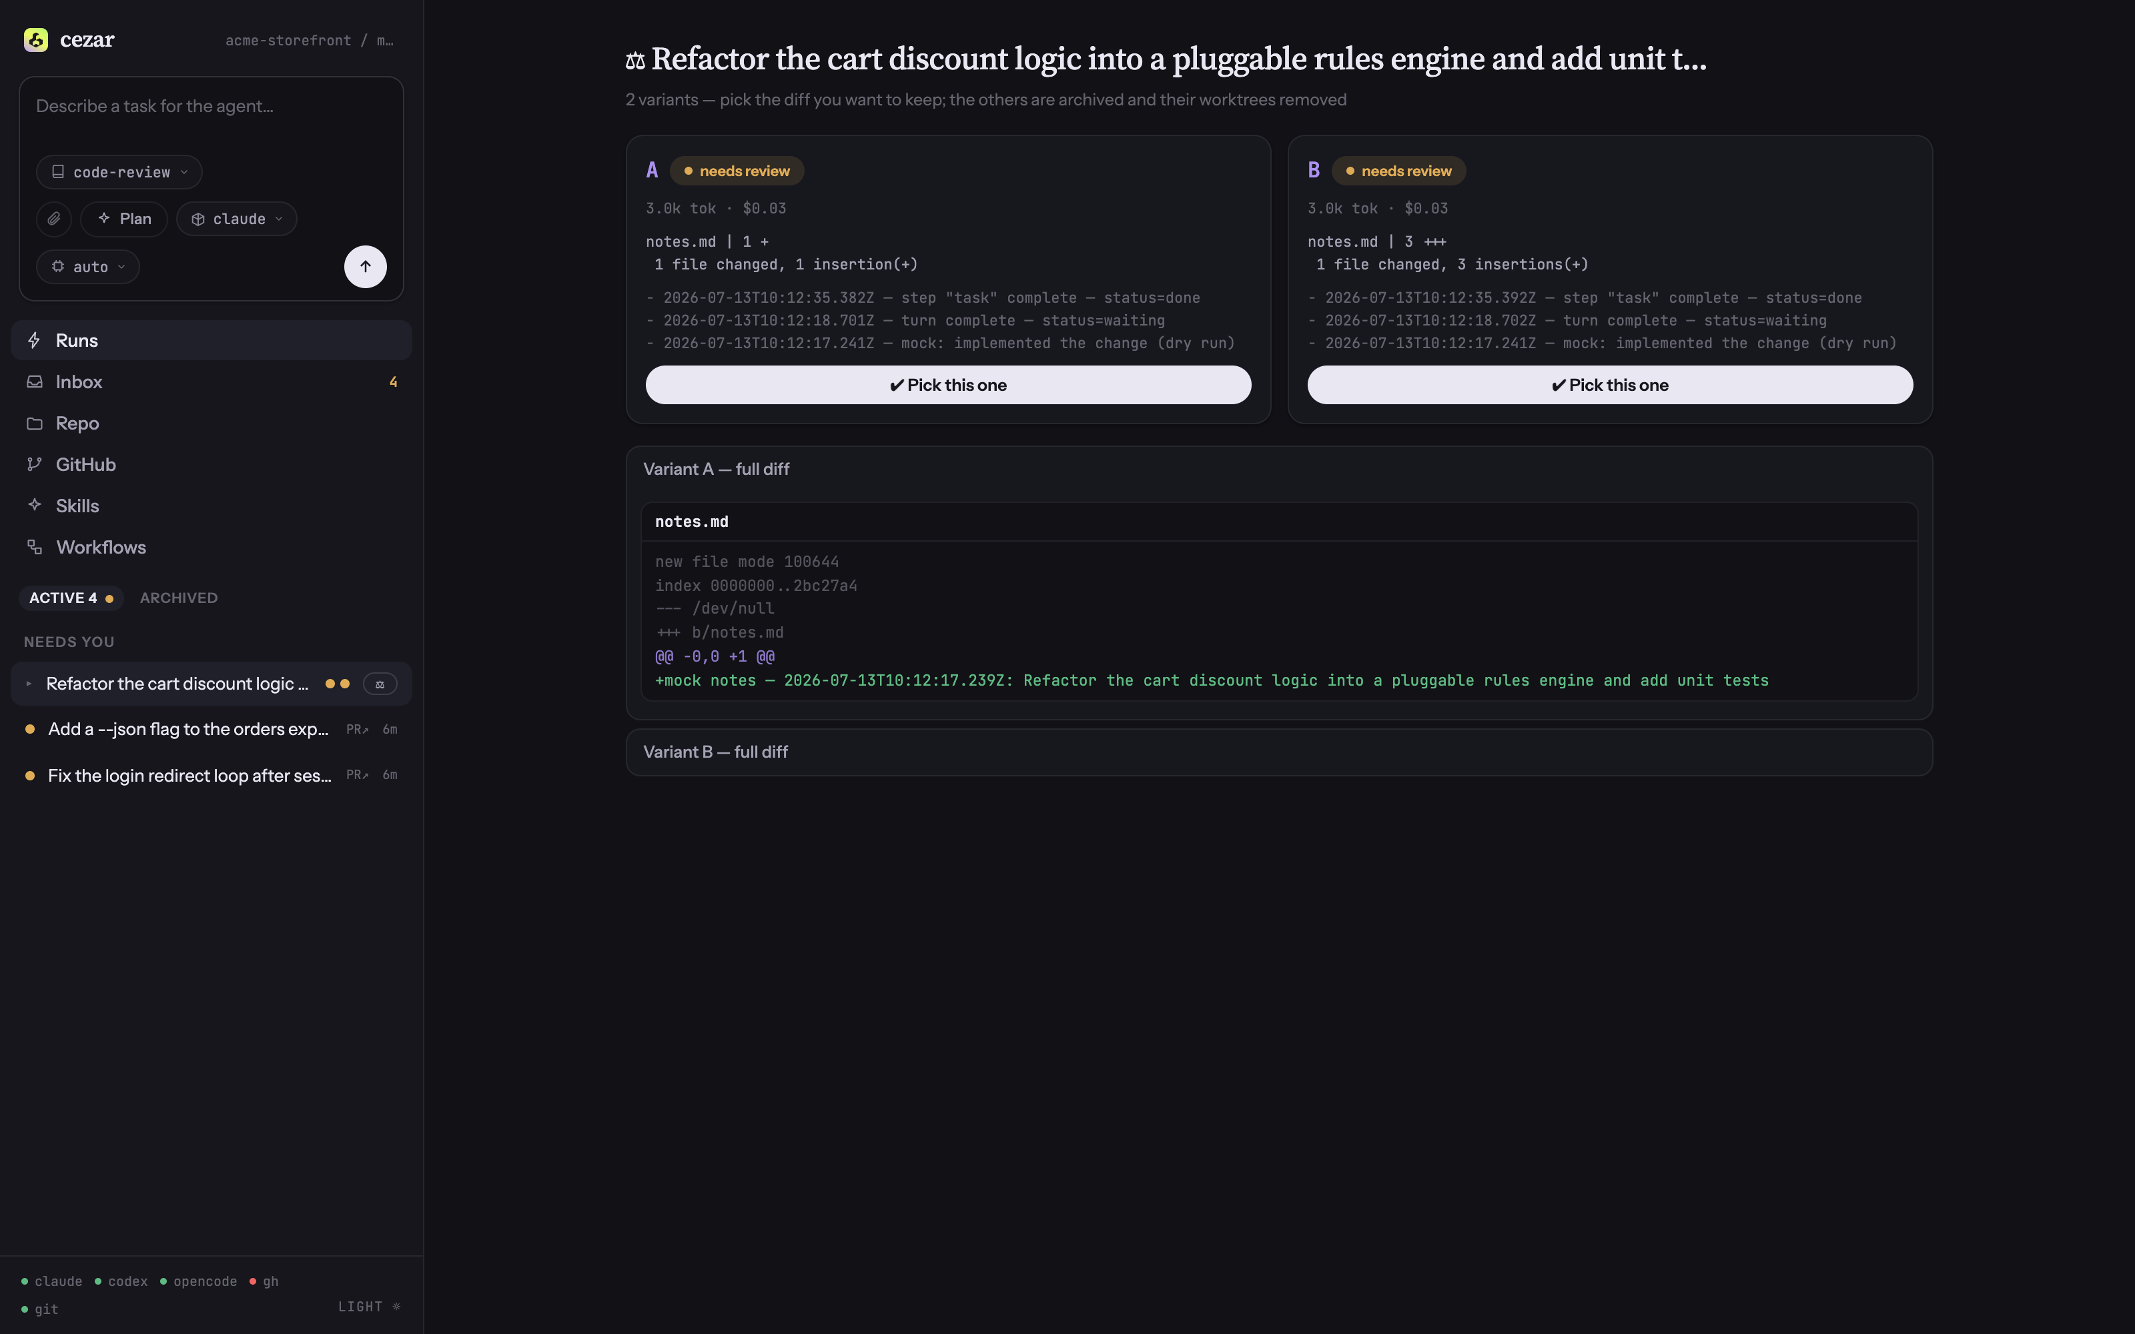Image resolution: width=2135 pixels, height=1334 pixels.
Task: Click the opencode status indicator in footer
Action: pyautogui.click(x=199, y=1281)
